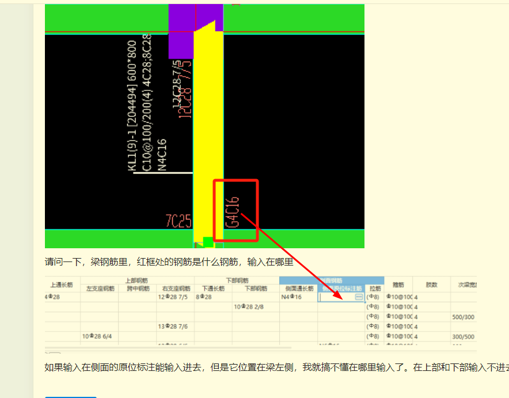509x398 pixels.
Task: Click the 4⌀28 cell under 上通长筋
Action: click(x=63, y=297)
